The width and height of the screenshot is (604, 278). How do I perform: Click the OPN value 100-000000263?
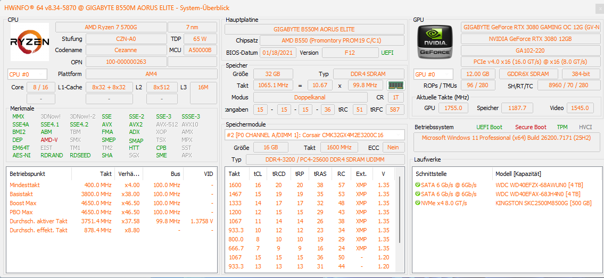point(126,62)
